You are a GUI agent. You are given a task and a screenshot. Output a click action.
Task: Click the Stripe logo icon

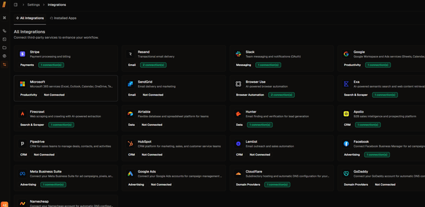[22, 54]
